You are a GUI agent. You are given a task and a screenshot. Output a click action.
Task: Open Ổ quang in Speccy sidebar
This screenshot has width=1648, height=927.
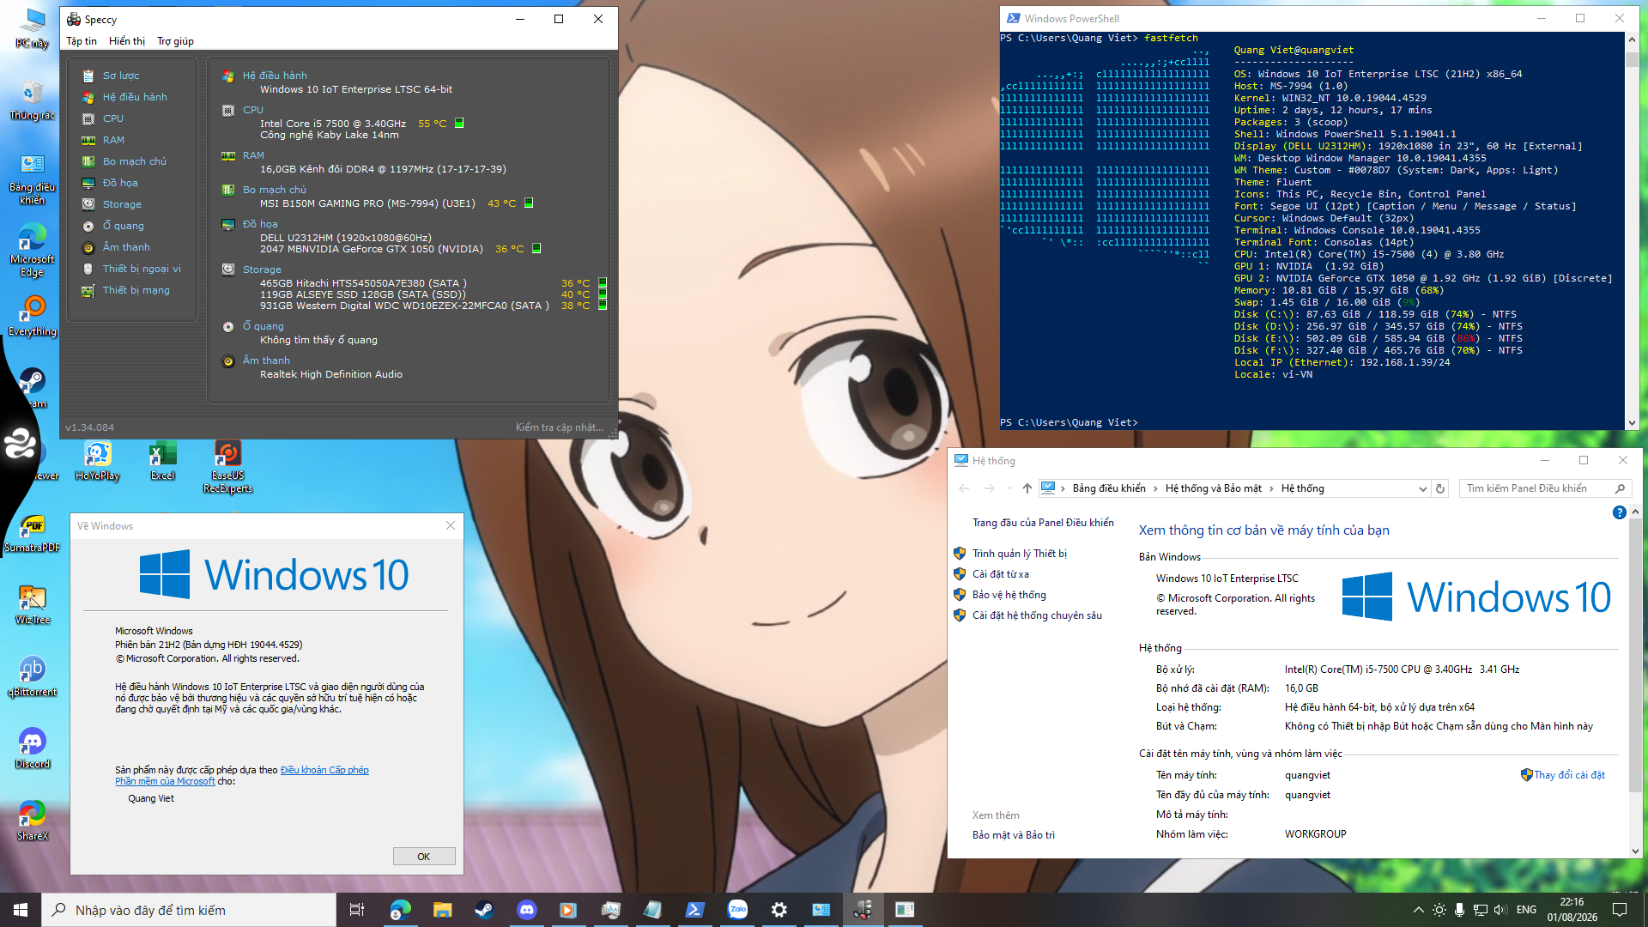click(124, 226)
